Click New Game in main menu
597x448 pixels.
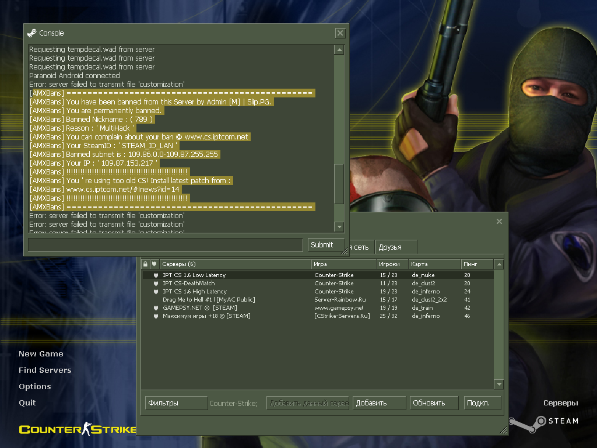41,354
